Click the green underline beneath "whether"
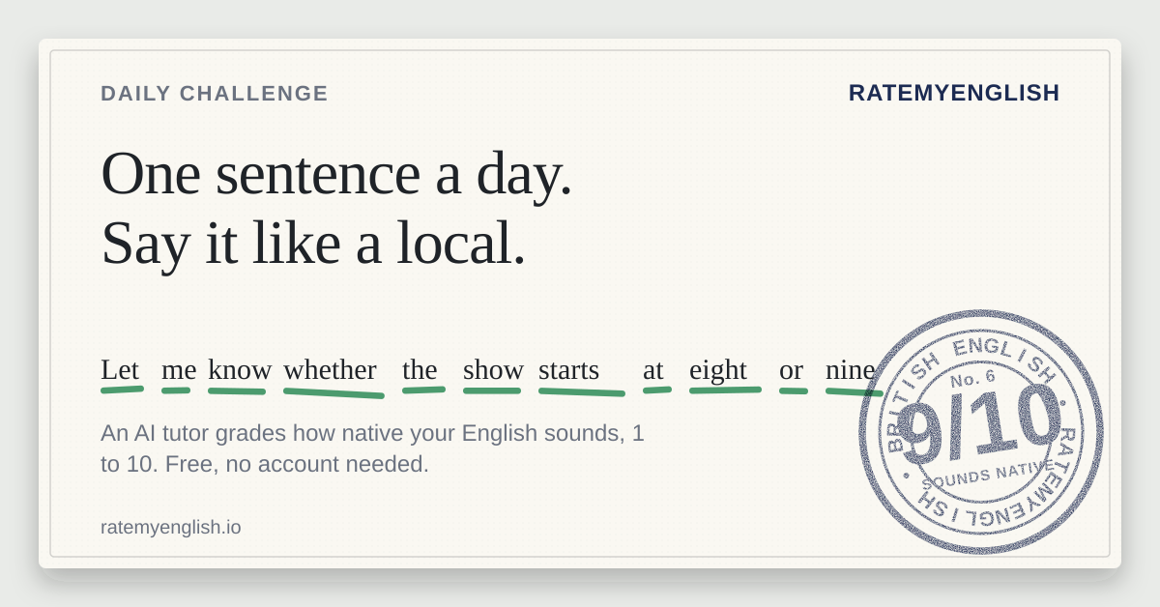1160x607 pixels. point(333,393)
